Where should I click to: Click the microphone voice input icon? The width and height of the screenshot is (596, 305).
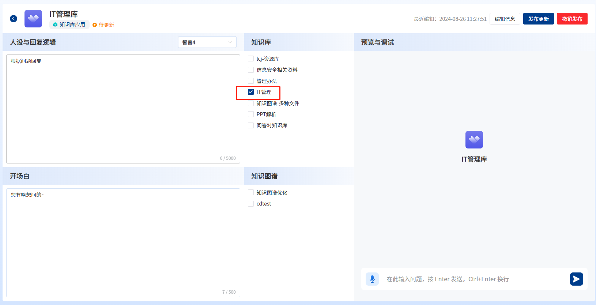(372, 279)
